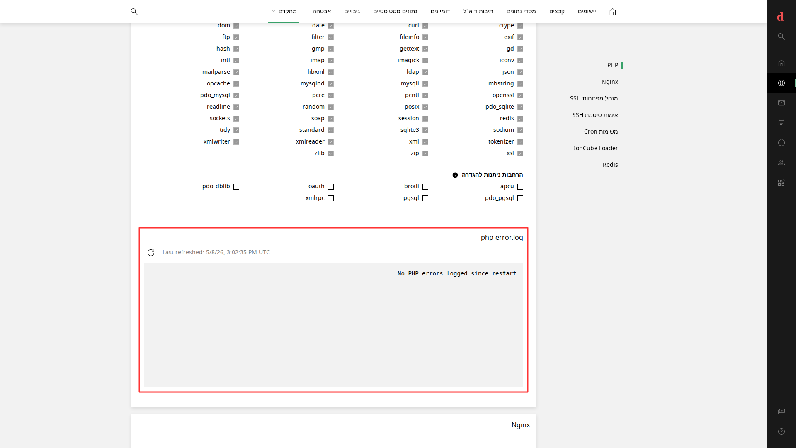Go to Redis section link
The image size is (796, 448).
[610, 165]
